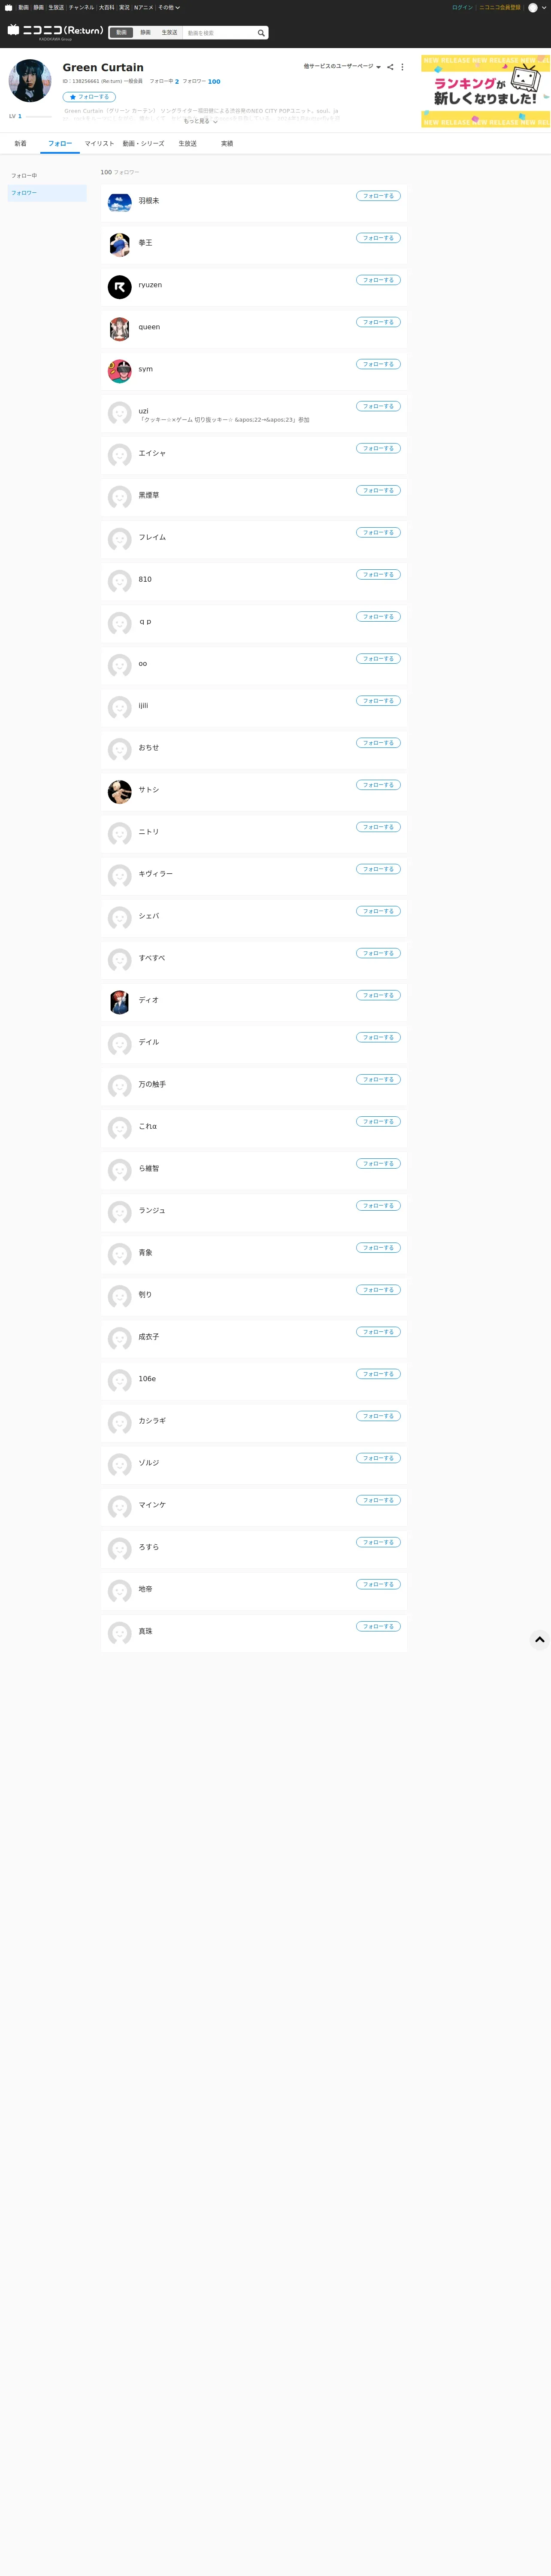This screenshot has width=551, height=2576.
Task: Click the Niconico TV icon in the top bar
Action: pyautogui.click(x=8, y=7)
